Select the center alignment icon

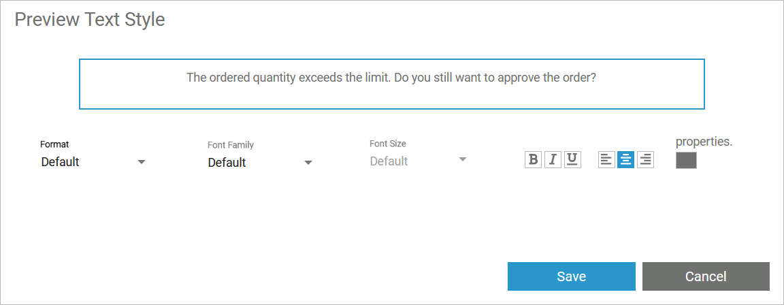click(x=625, y=159)
